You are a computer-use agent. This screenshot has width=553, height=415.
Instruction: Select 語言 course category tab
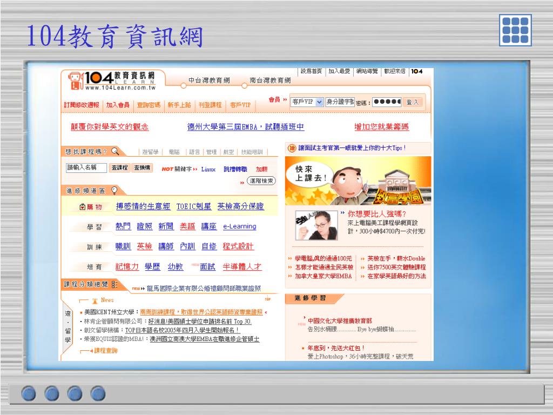194,152
